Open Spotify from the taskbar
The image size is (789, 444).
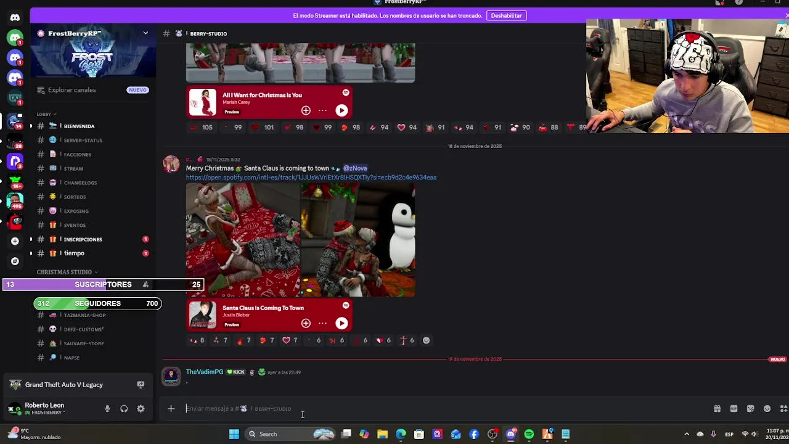[x=529, y=434]
